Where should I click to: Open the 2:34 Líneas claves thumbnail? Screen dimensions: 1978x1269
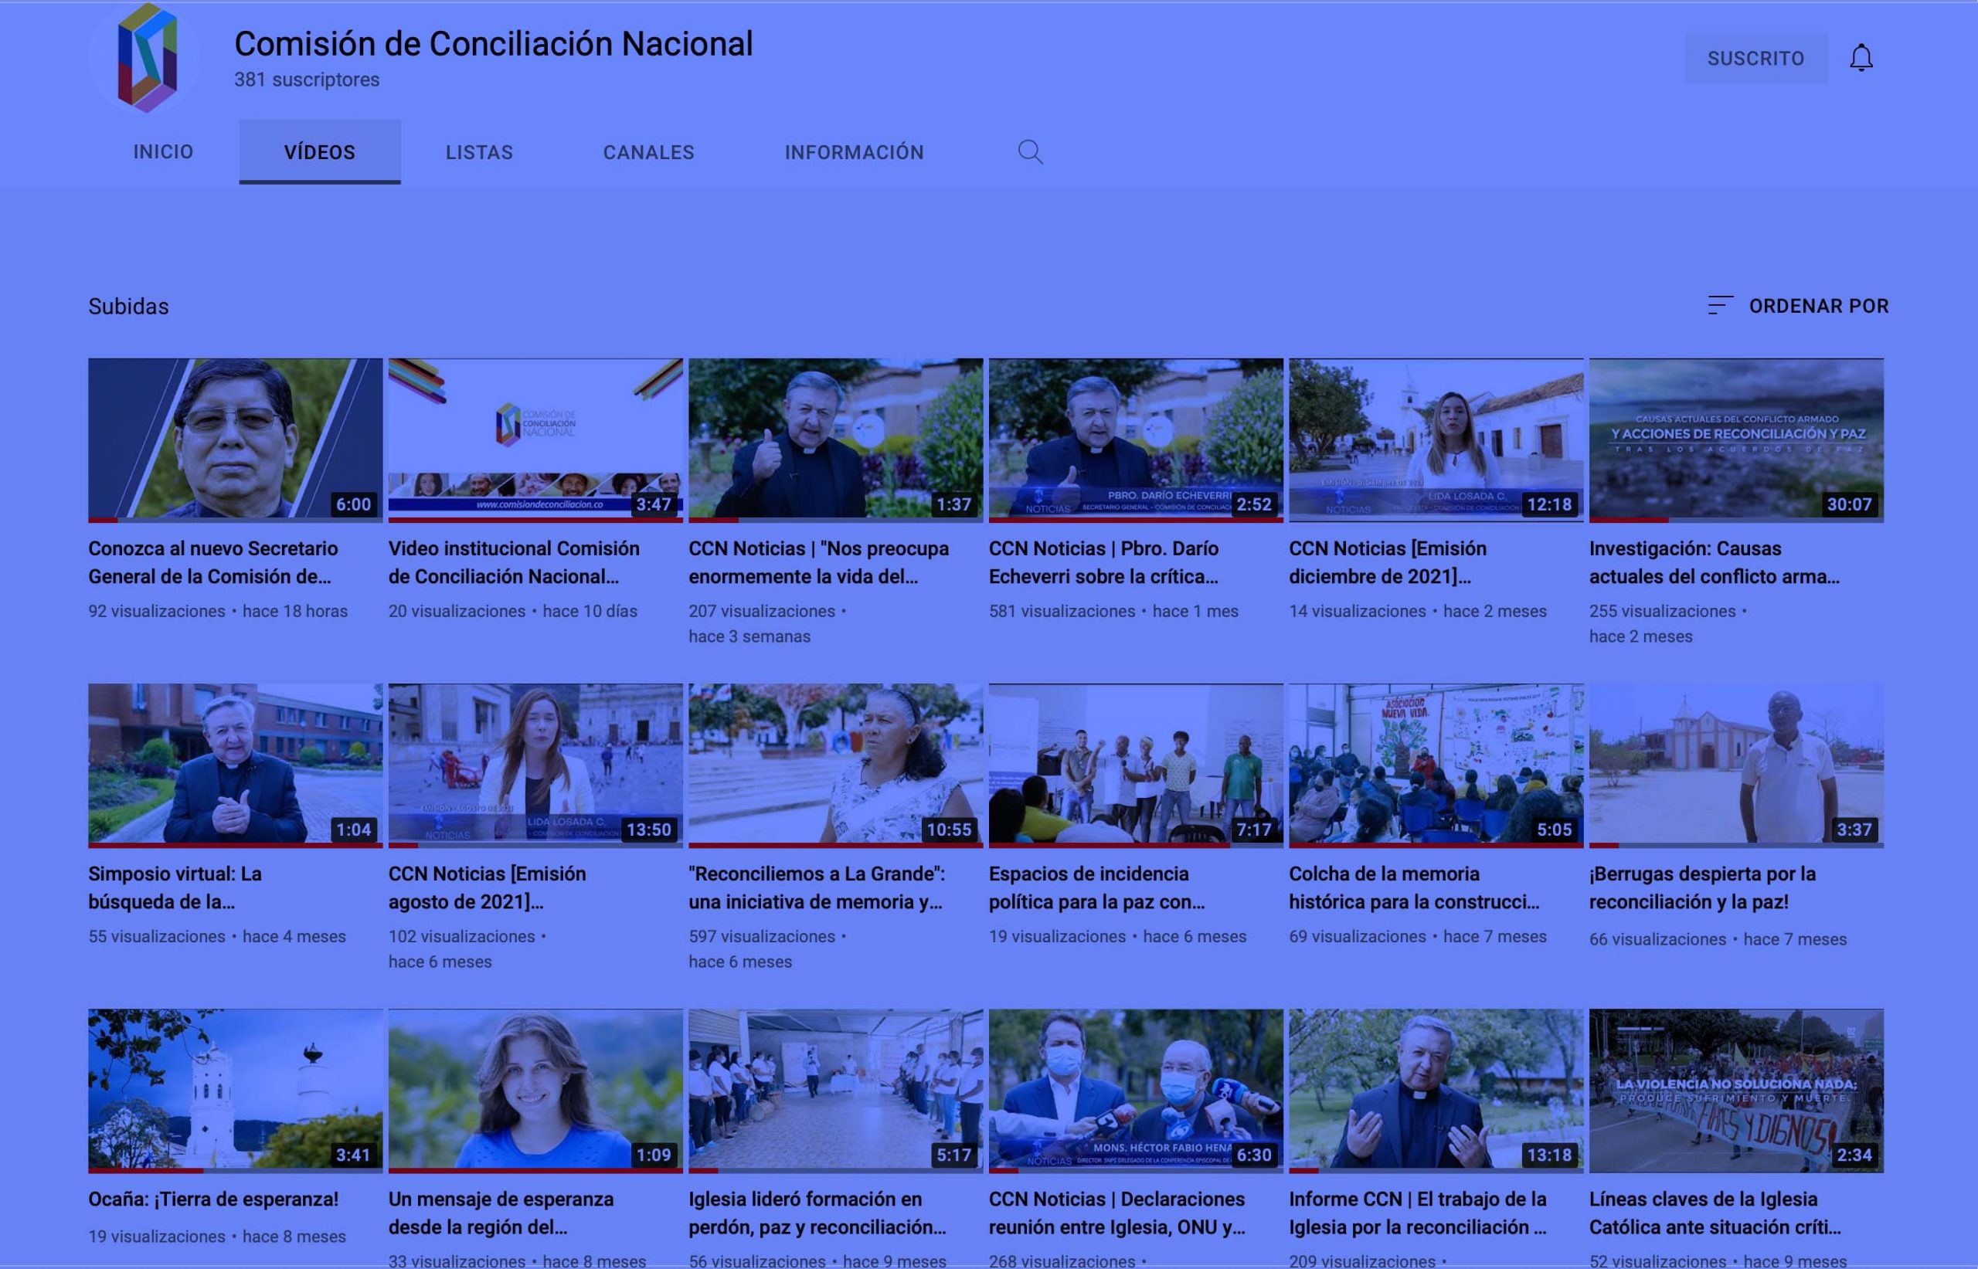pos(1736,1091)
